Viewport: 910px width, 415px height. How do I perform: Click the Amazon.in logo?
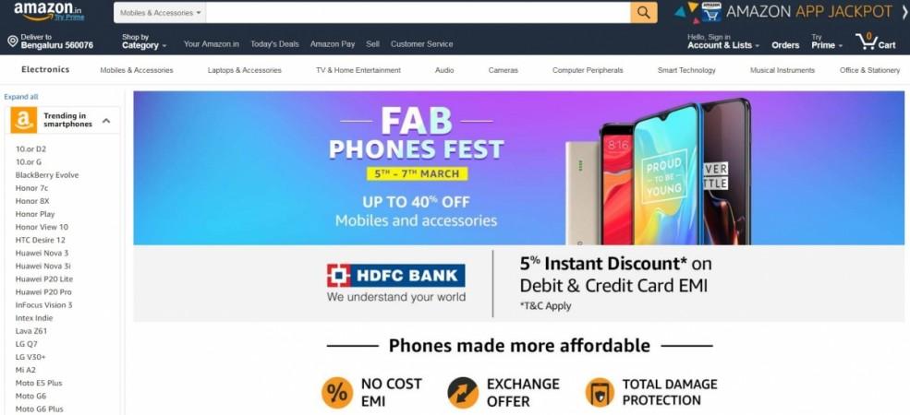click(x=49, y=11)
